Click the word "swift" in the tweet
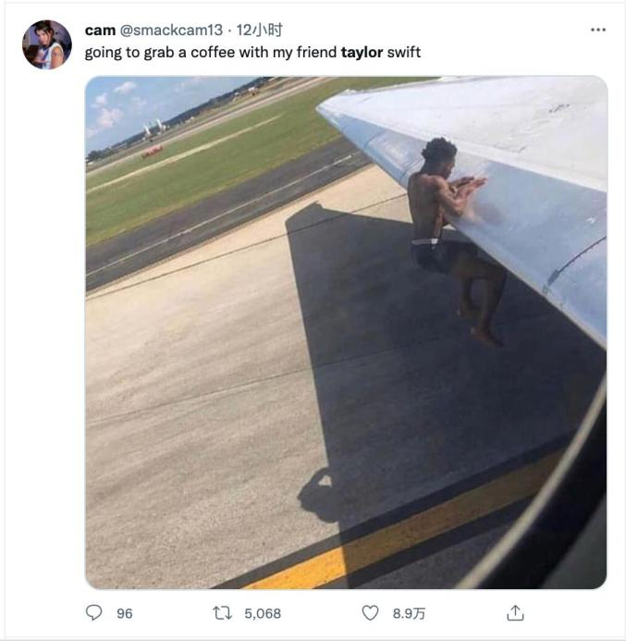Viewport: 626px width, 641px height. click(x=403, y=53)
